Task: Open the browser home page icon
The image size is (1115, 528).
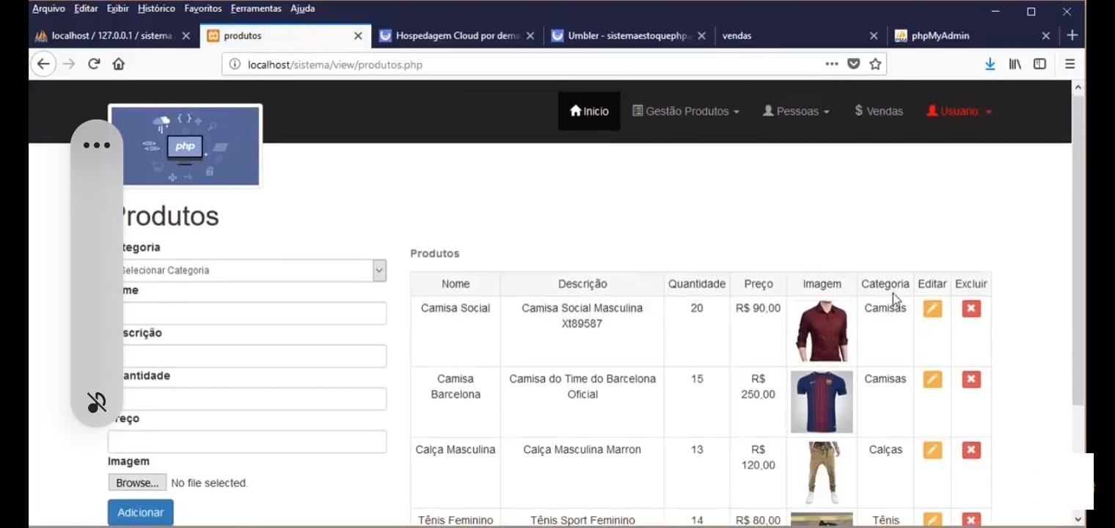Action: 118,64
